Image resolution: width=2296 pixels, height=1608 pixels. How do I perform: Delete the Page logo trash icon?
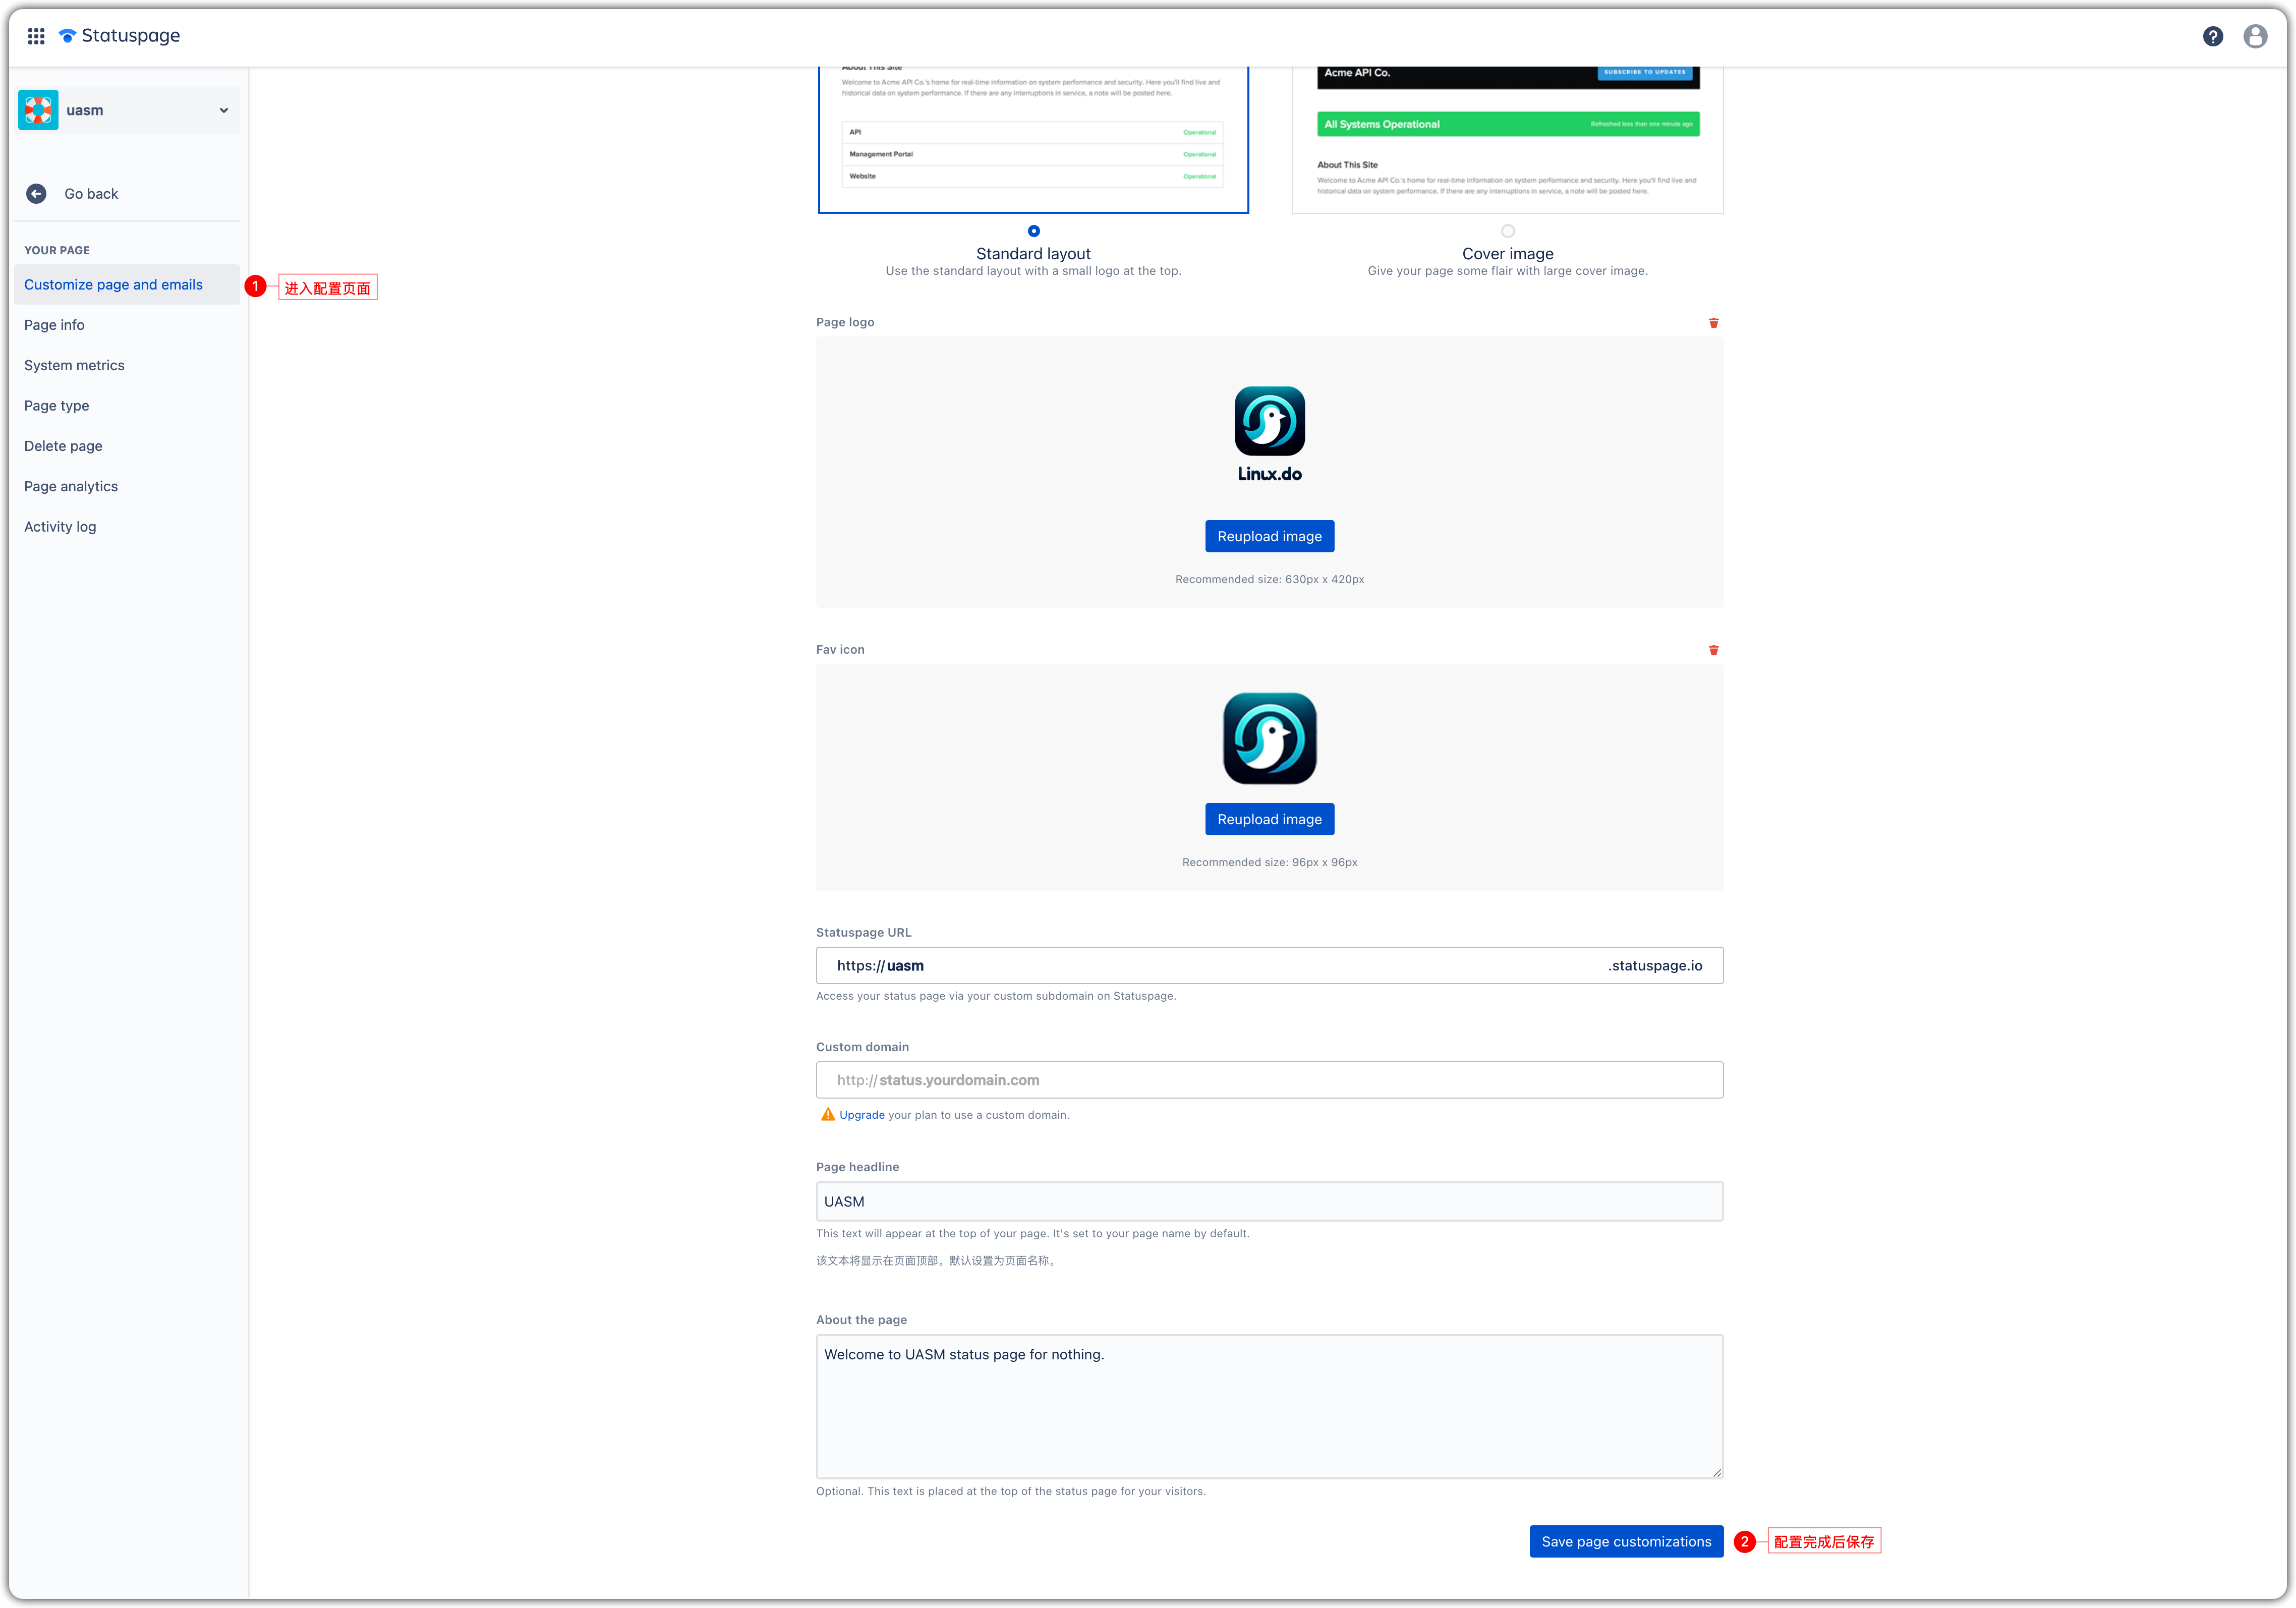coord(1713,322)
